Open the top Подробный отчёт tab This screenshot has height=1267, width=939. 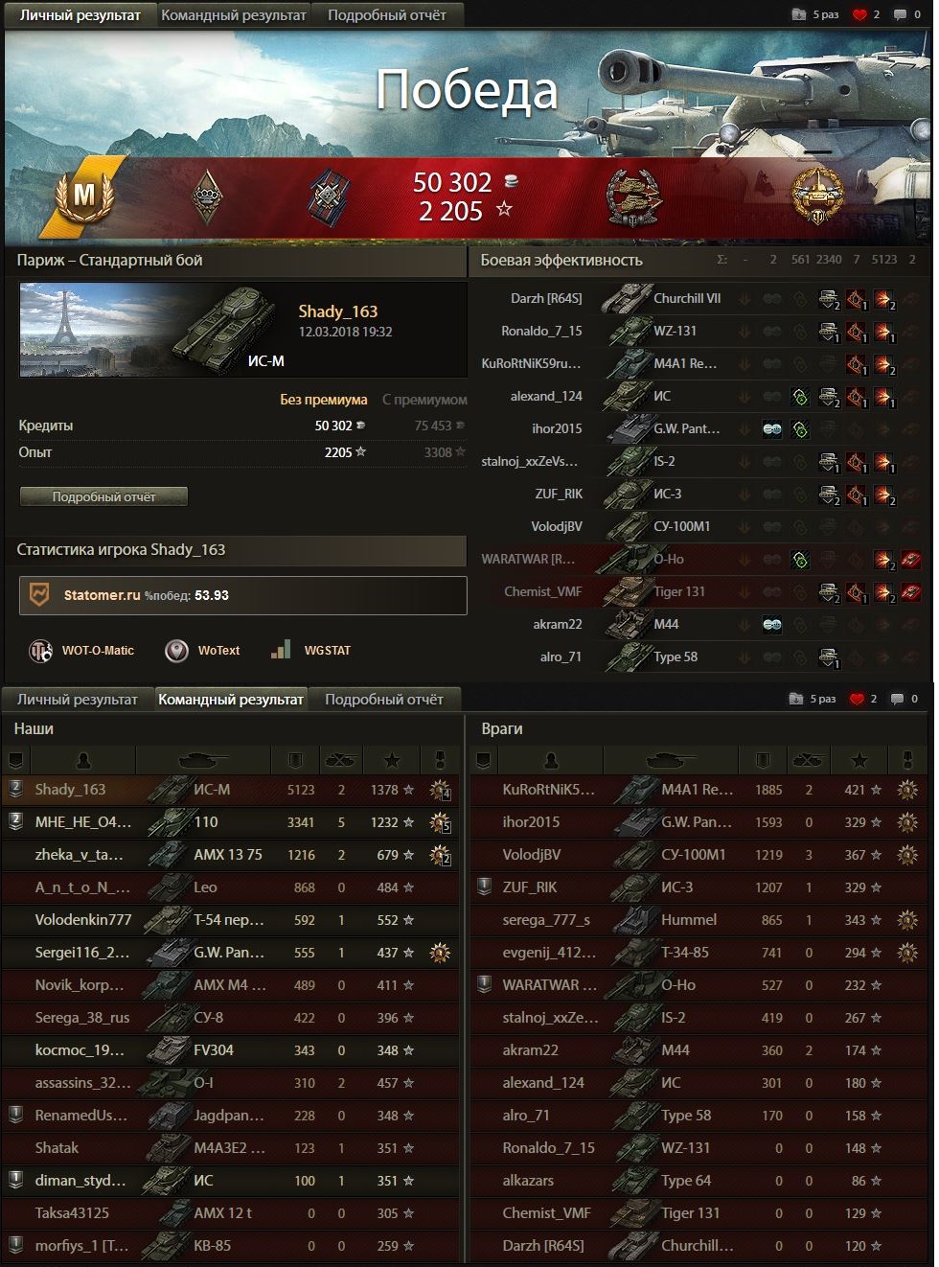[x=387, y=15]
